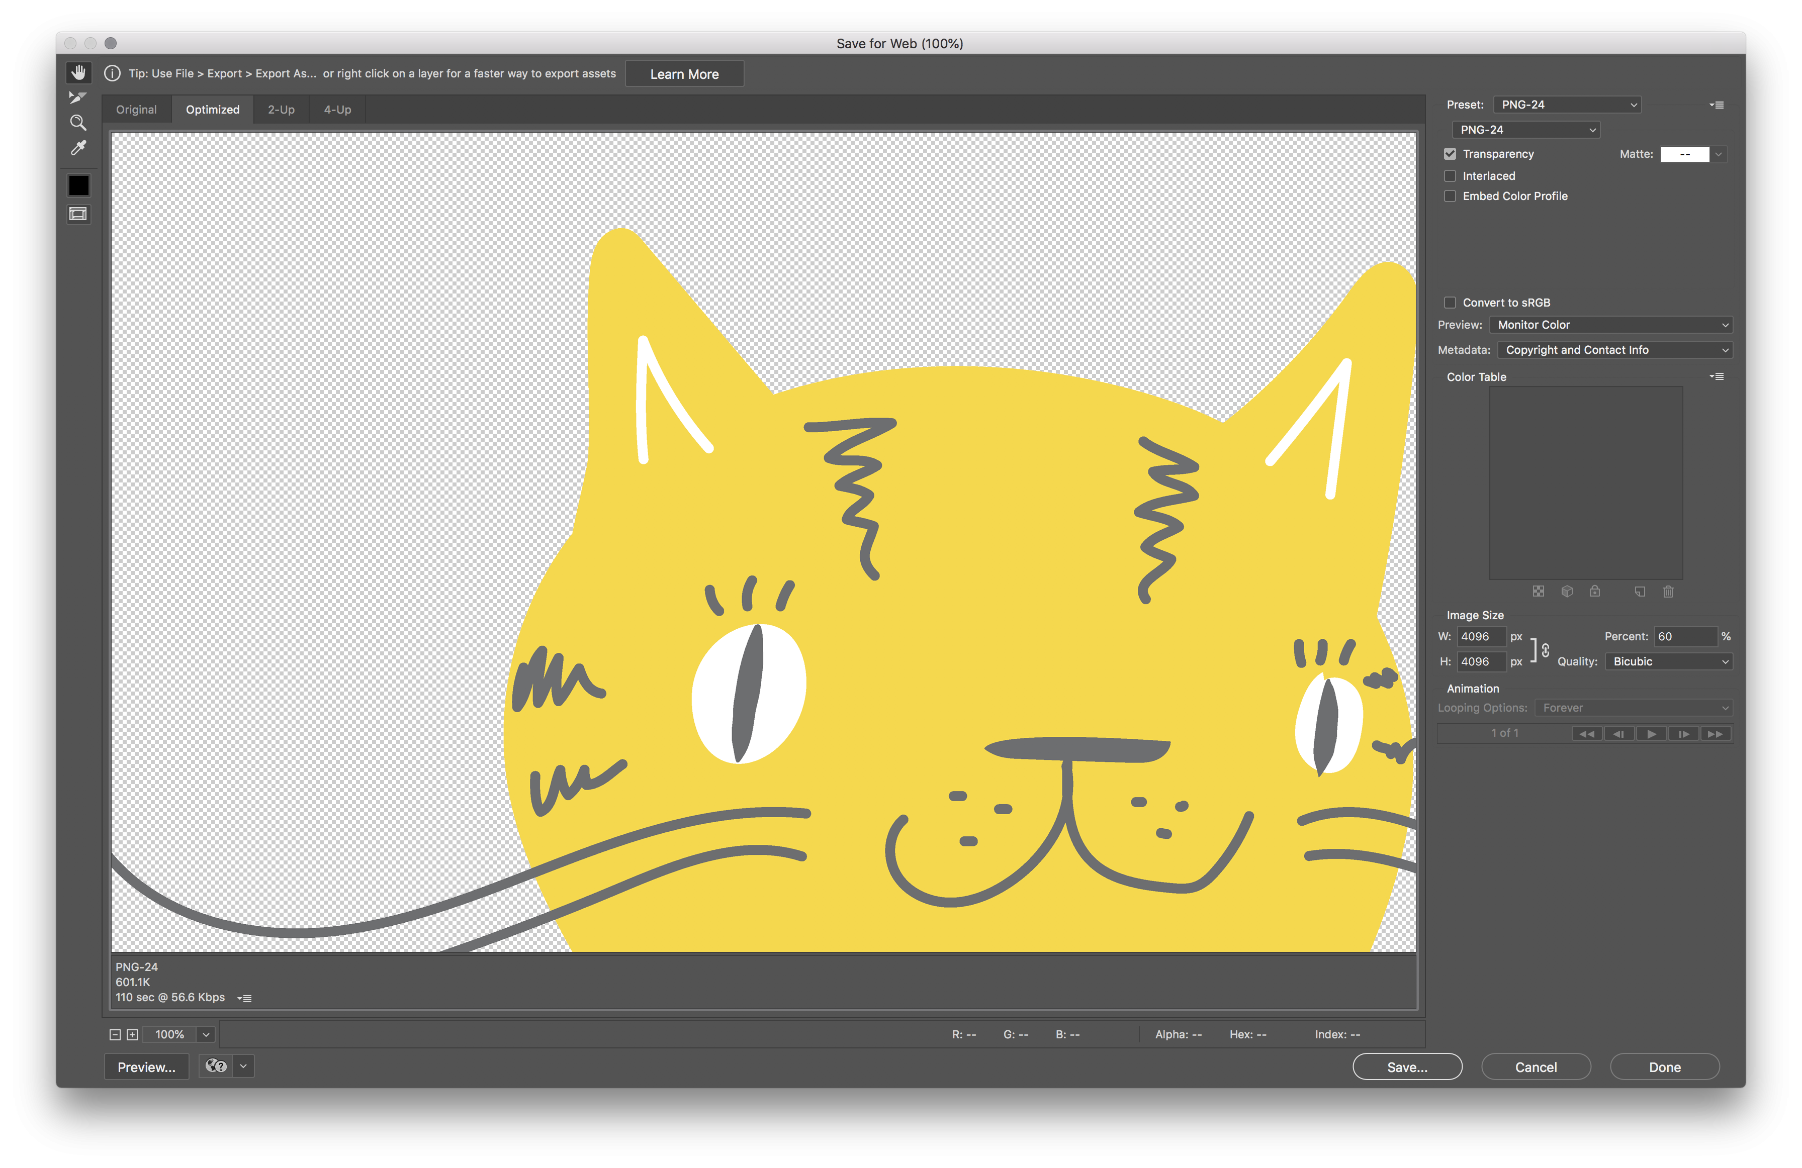Click the lock selected colors icon

pyautogui.click(x=1594, y=591)
